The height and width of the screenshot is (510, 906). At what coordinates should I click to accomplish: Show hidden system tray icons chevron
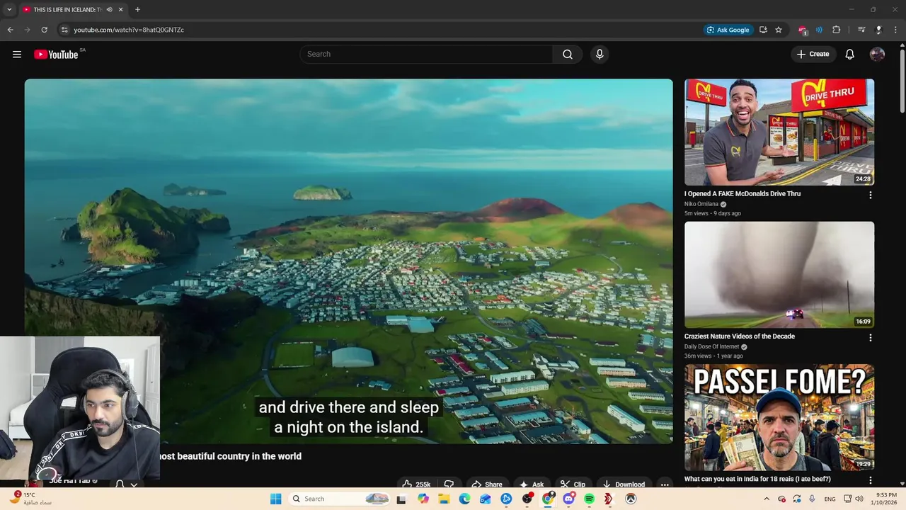click(x=767, y=499)
